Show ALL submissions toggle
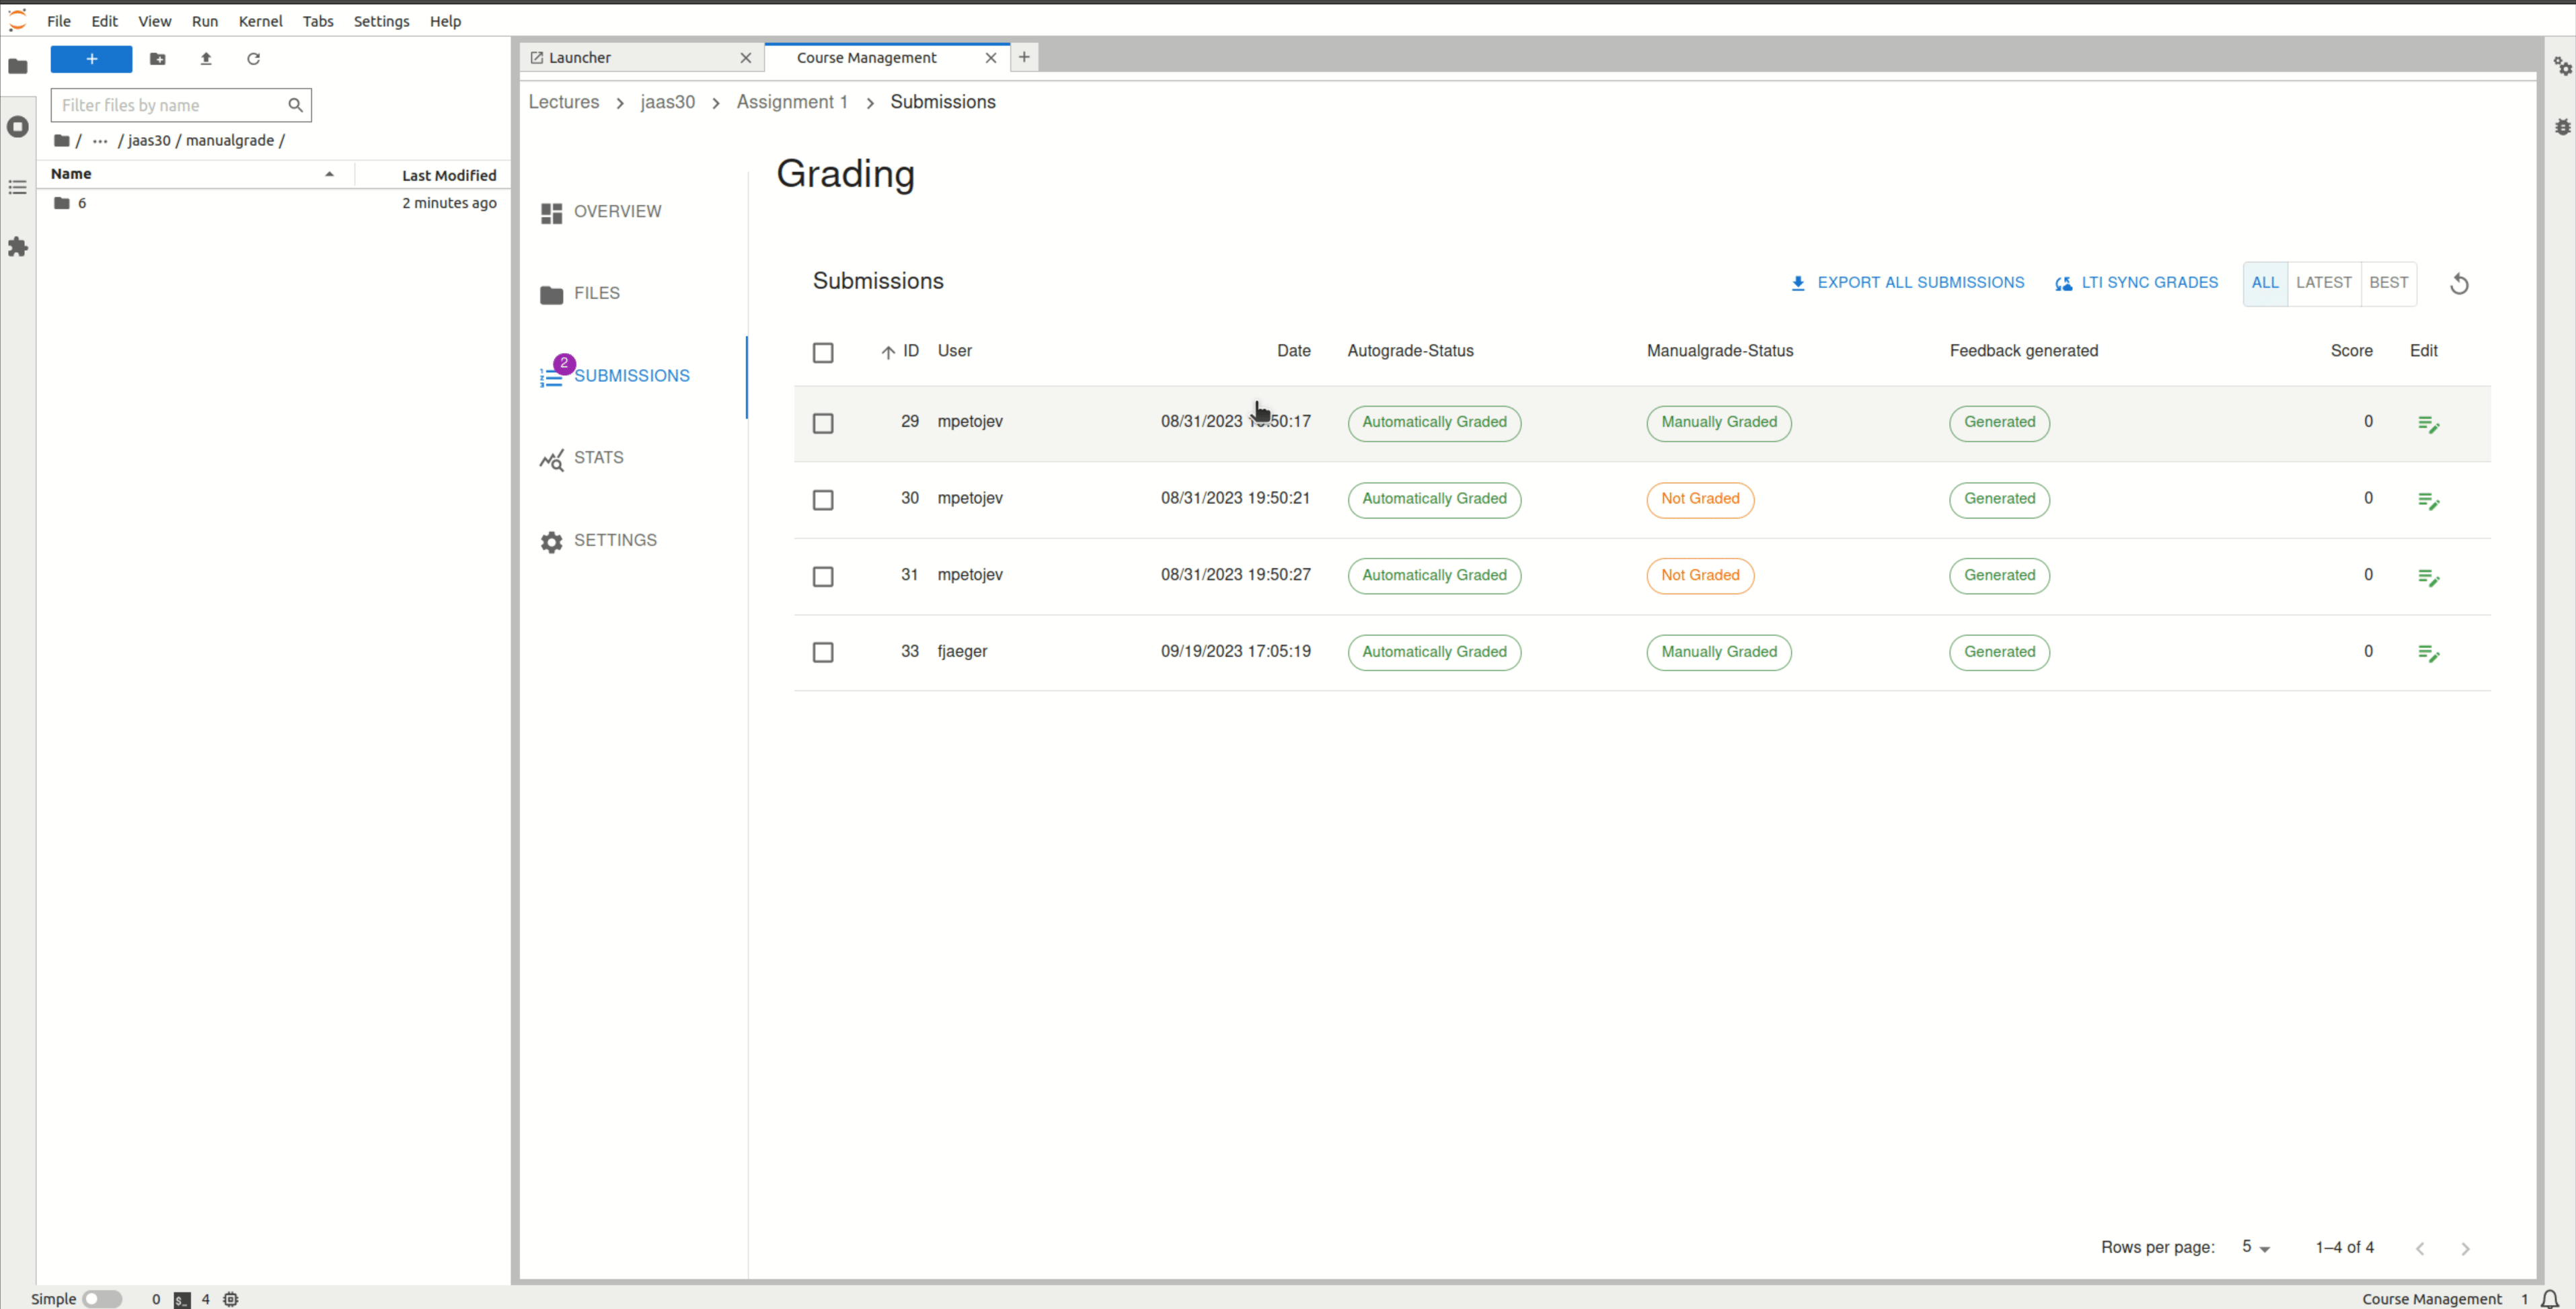Image resolution: width=2576 pixels, height=1309 pixels. [2265, 284]
